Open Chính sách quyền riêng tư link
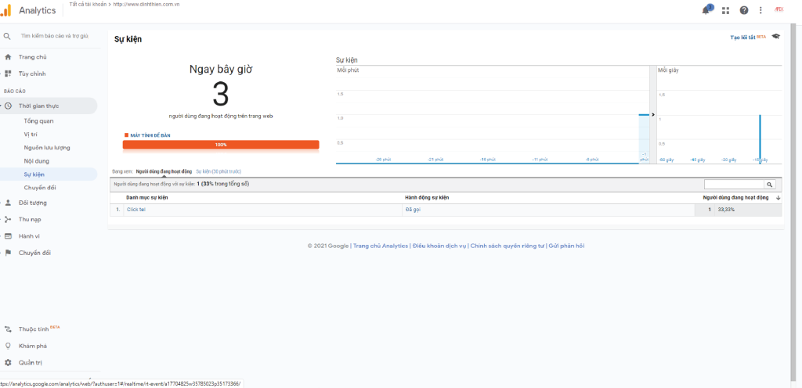Viewport: 802px width, 388px height. (507, 246)
